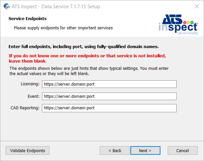Go back with the Back button
This screenshot has width=204, height=161.
[x=115, y=150]
